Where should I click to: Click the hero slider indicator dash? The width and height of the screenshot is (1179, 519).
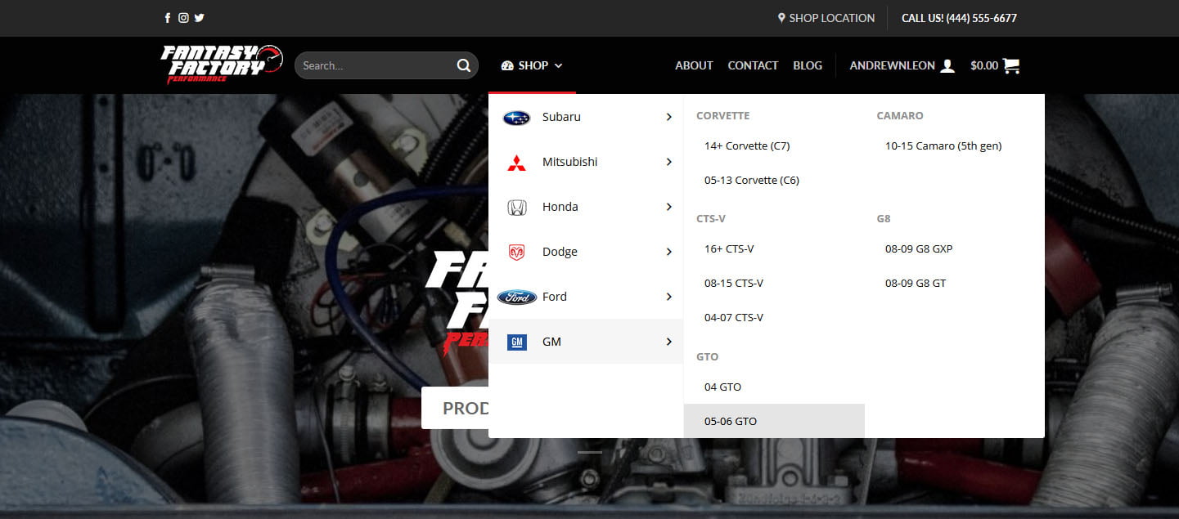point(590,452)
